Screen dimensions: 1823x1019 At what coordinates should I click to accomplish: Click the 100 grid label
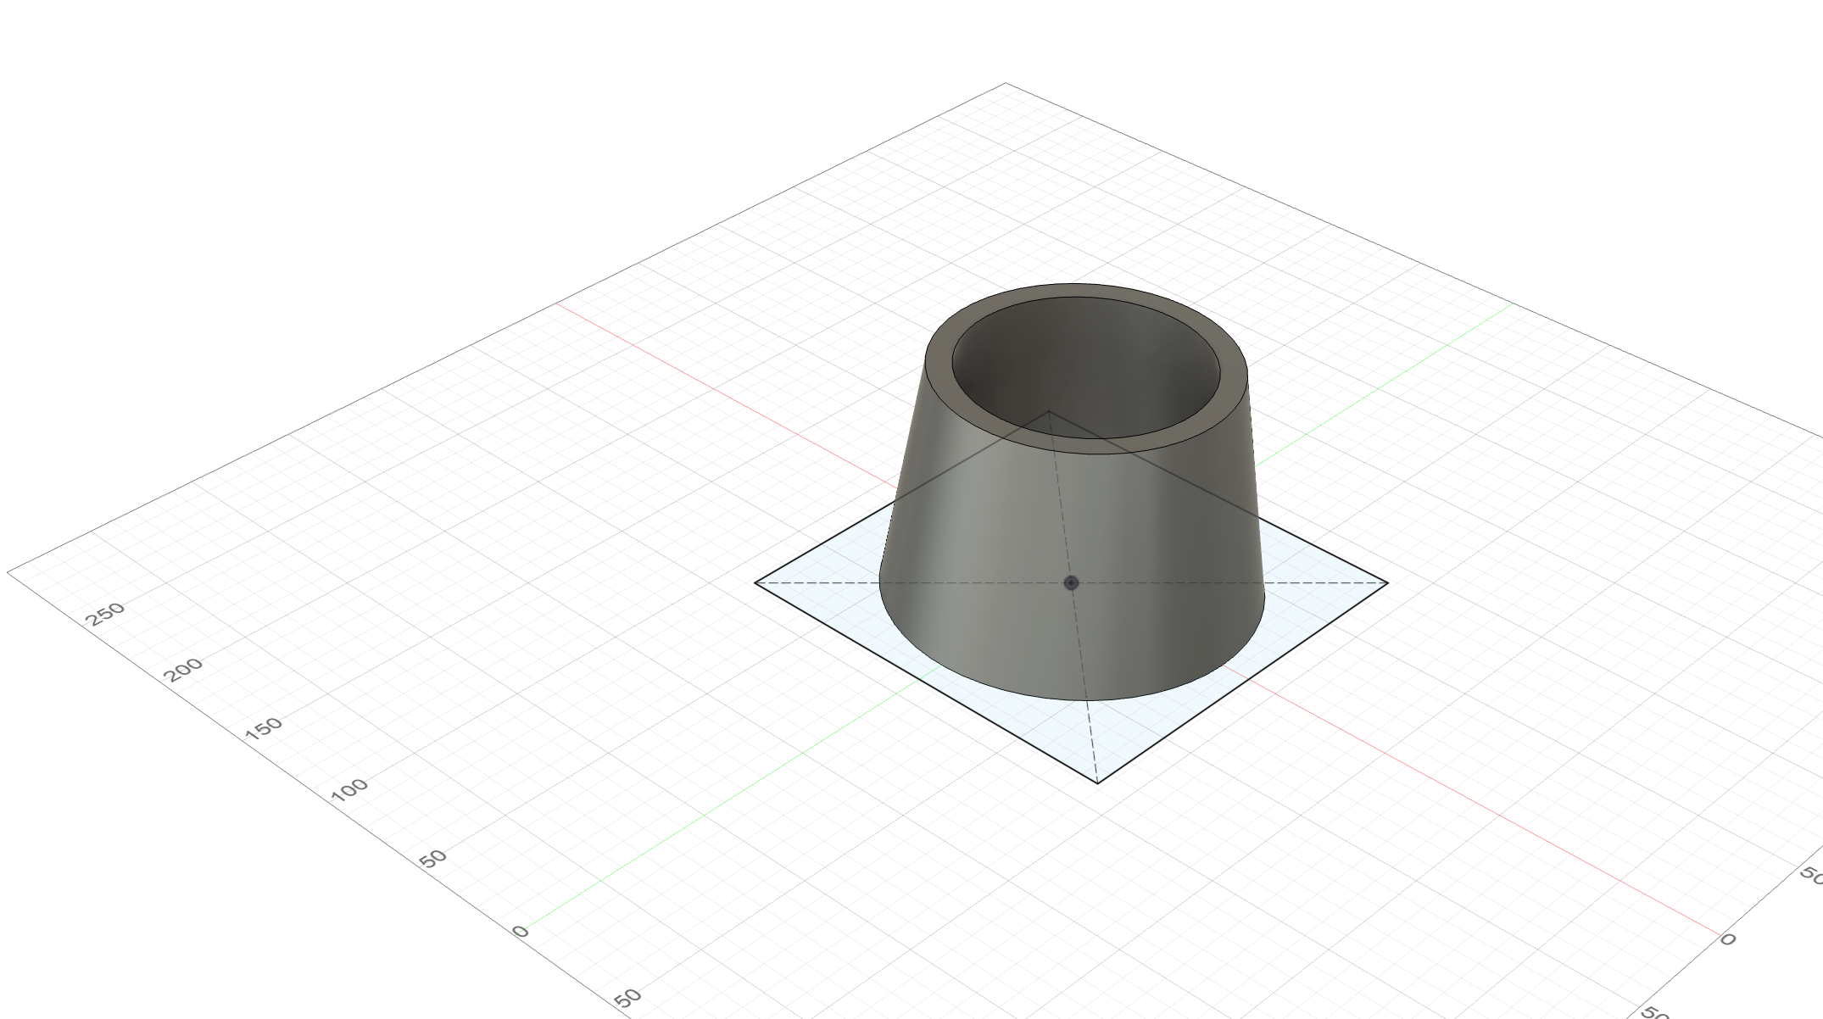pyautogui.click(x=349, y=789)
